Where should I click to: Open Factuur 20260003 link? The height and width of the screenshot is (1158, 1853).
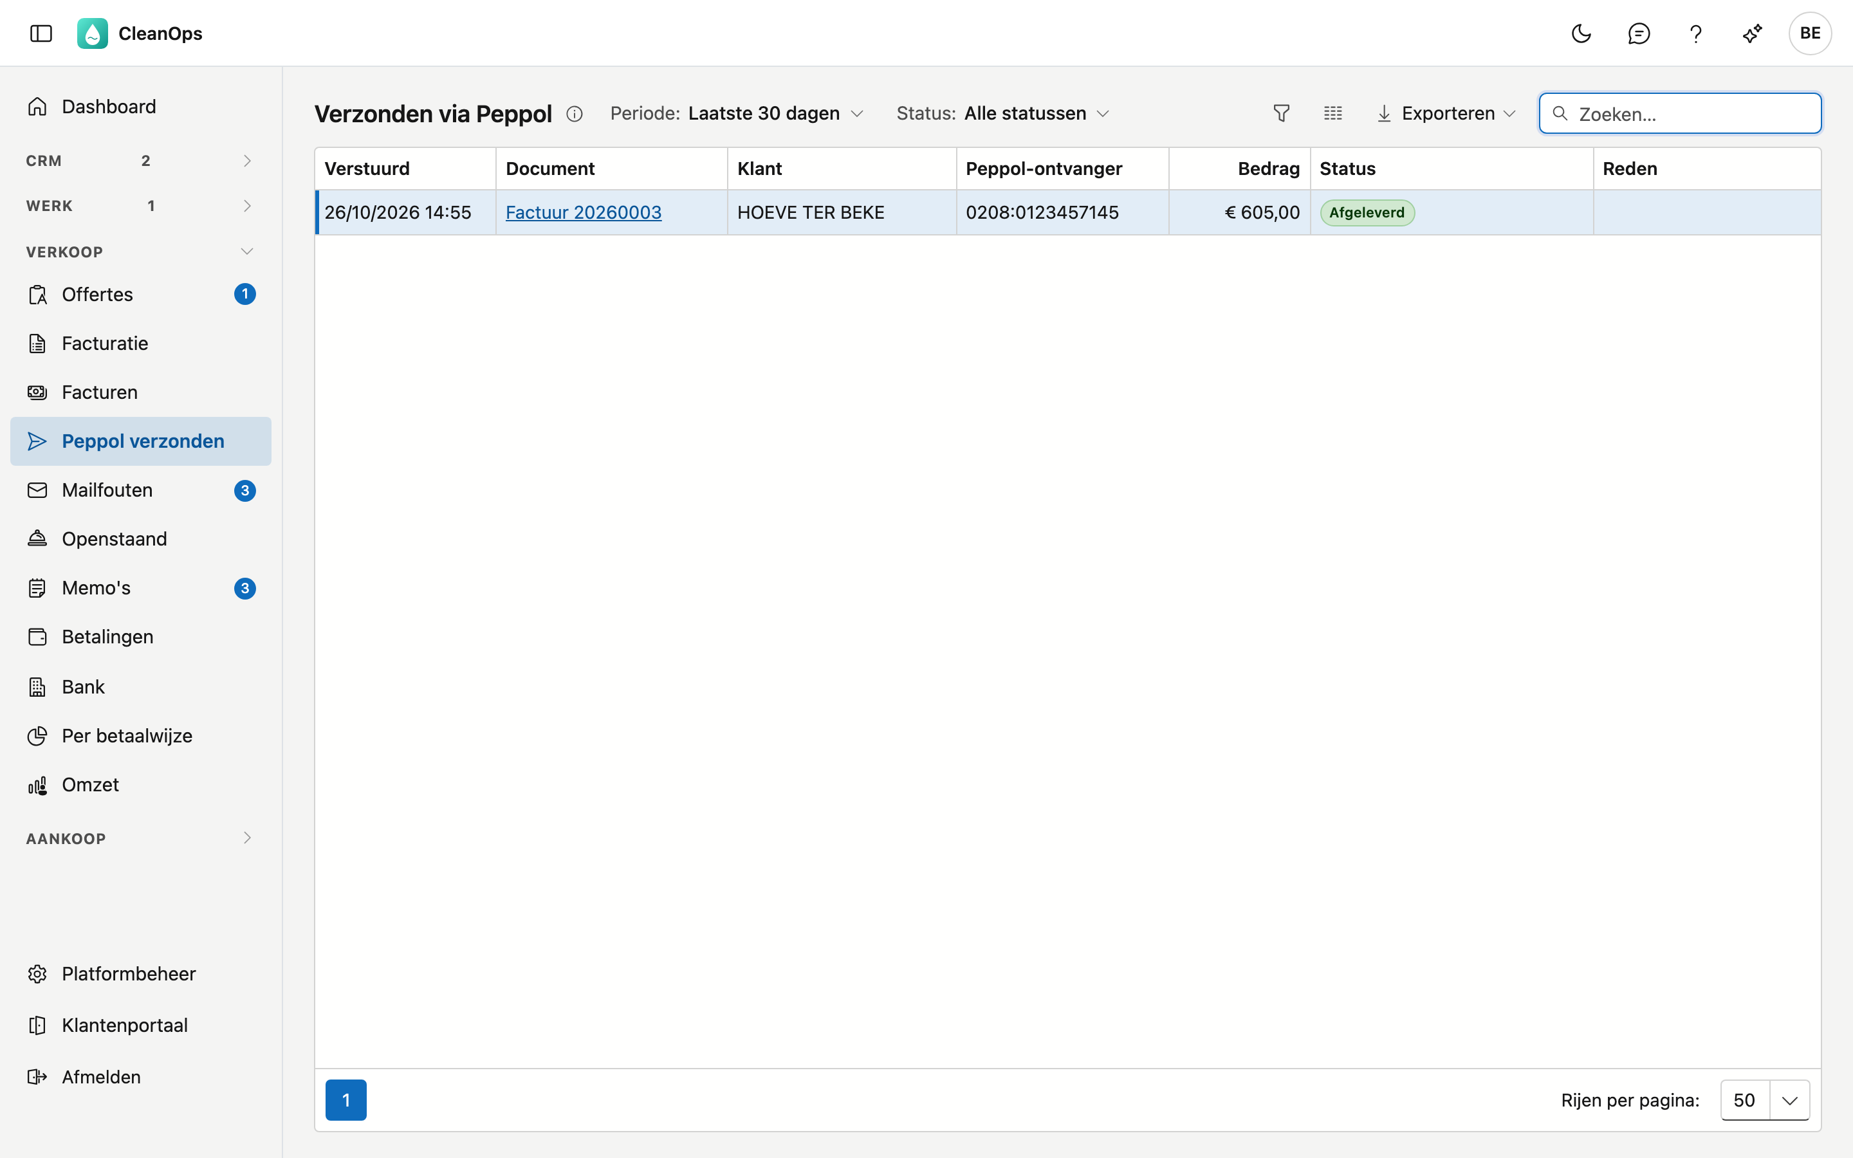584,212
